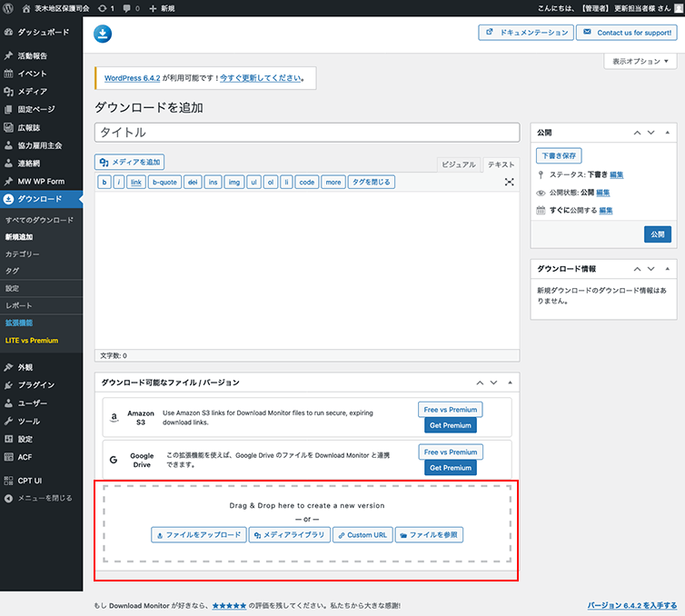The width and height of the screenshot is (685, 616).
Task: Click the タイトル title input field
Action: [306, 132]
